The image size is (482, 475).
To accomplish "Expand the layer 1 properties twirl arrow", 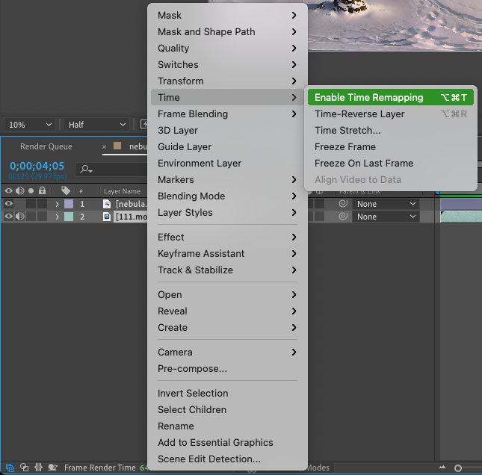I will click(57, 204).
